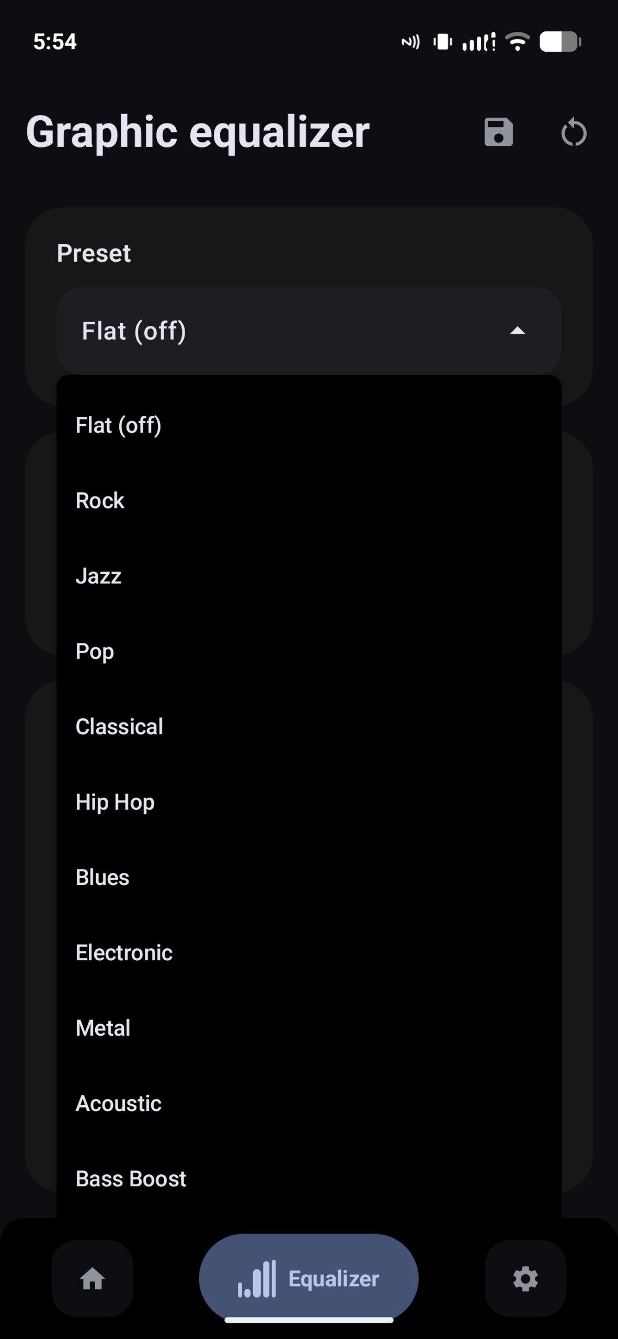
Task: Tap the reset equalizer circular arrow icon
Action: 574,132
